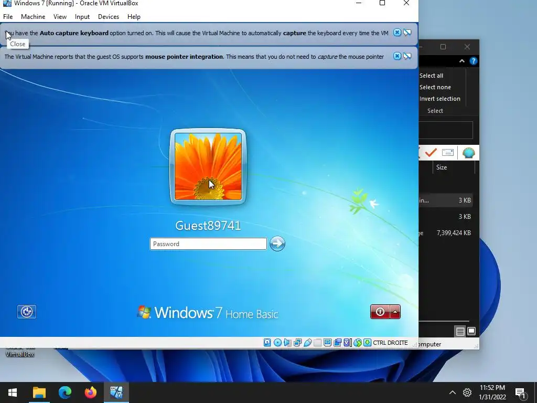The height and width of the screenshot is (403, 537).
Task: Launch Microsoft Edge from the taskbar
Action: pos(65,393)
